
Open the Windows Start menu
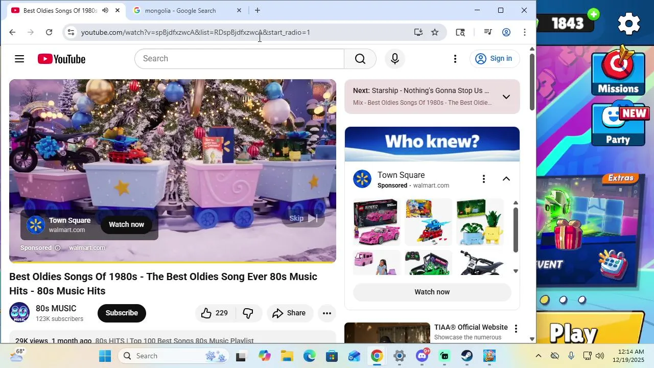pyautogui.click(x=105, y=356)
